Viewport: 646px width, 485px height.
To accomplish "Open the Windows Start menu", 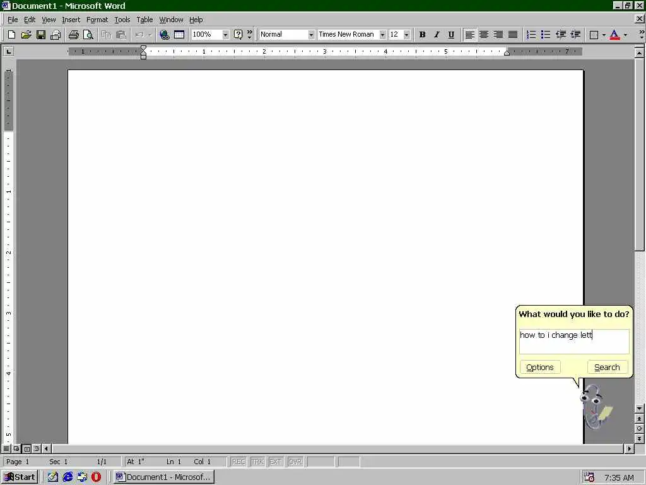I will click(20, 477).
